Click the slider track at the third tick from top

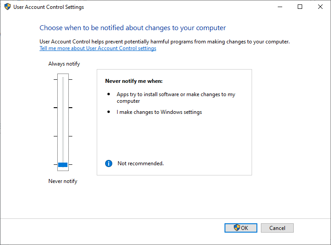click(63, 136)
